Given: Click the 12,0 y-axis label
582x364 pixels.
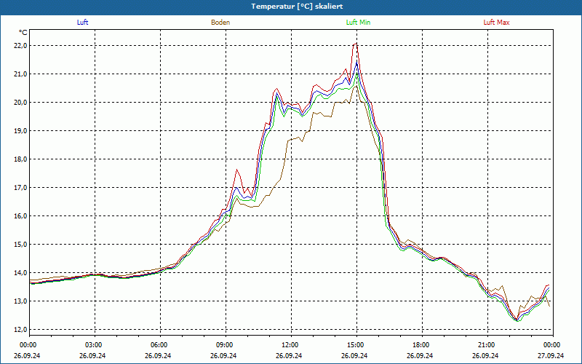Looking at the screenshot, I should tap(20, 330).
